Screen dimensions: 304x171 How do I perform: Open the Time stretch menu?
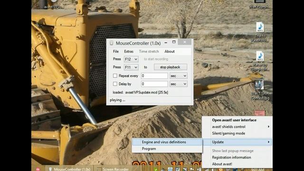click(x=149, y=51)
